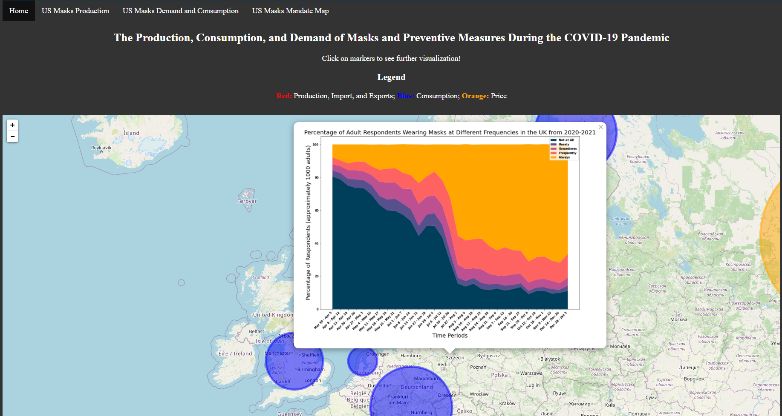Click the stacked area chart image
Screen dimensions: 782x416
(x=450, y=234)
